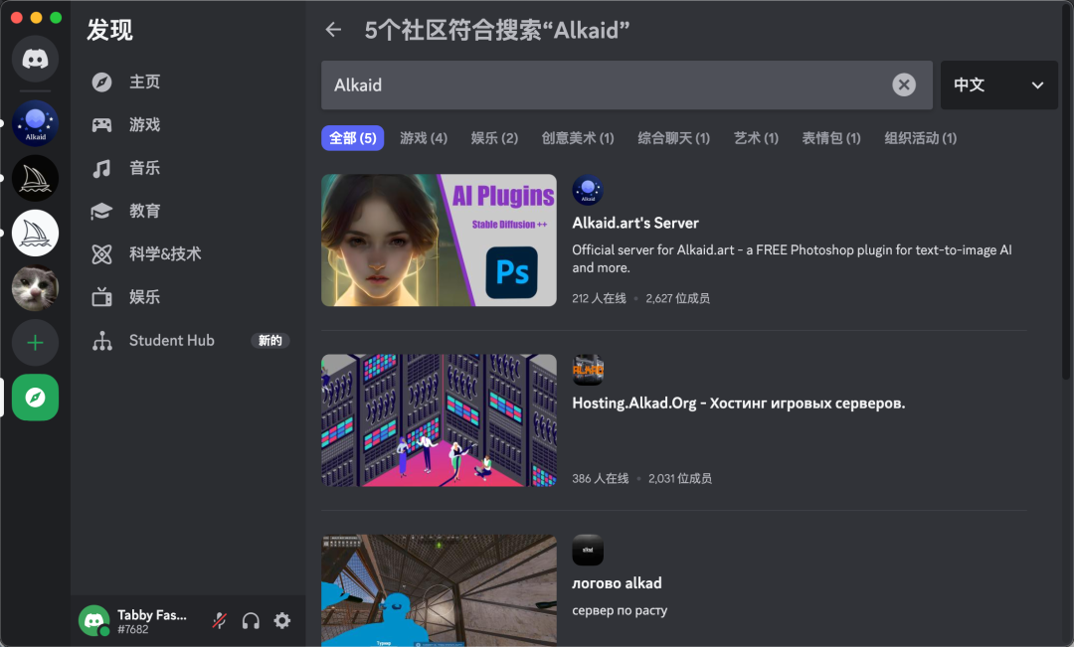Image resolution: width=1074 pixels, height=647 pixels.
Task: Open the 中文 language dropdown
Action: 998,84
